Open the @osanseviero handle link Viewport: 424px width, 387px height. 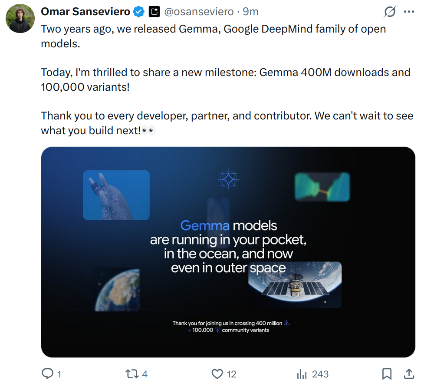199,12
